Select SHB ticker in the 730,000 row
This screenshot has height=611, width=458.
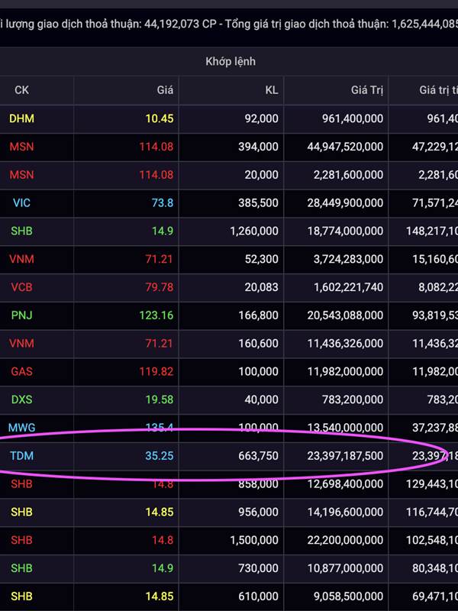[22, 567]
